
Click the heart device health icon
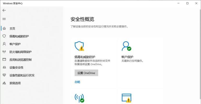4,75
